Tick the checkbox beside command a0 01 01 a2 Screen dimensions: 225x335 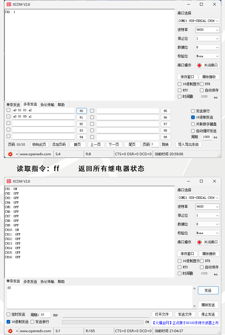[8, 110]
